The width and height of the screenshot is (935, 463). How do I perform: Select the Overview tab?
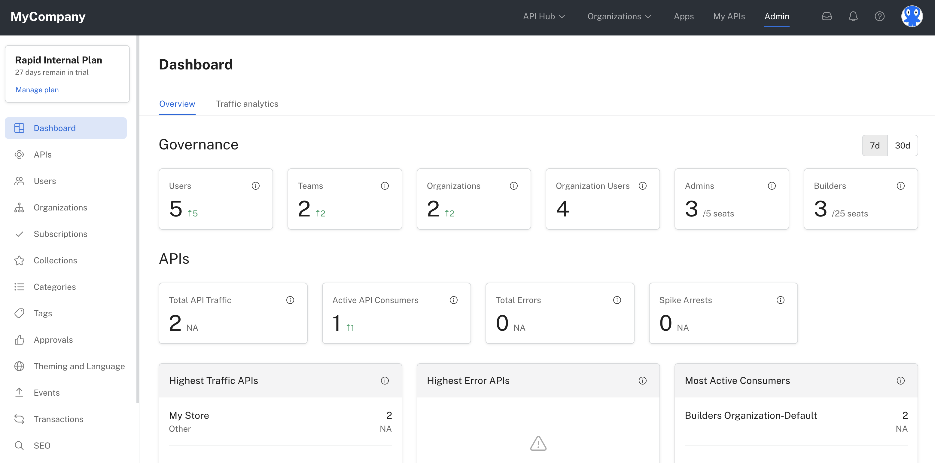(x=177, y=104)
